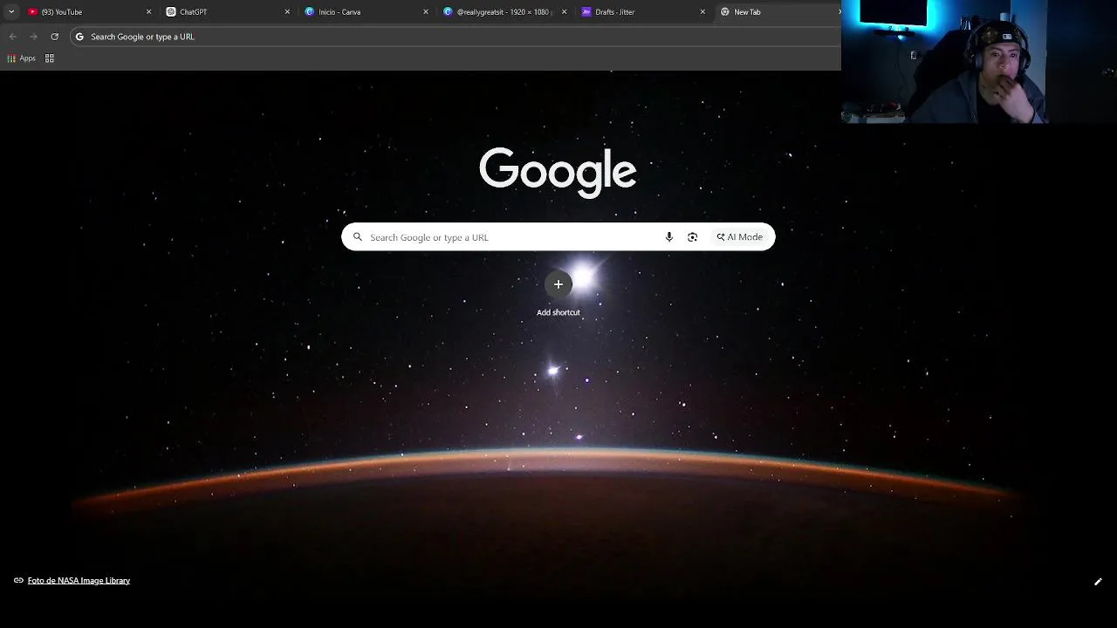This screenshot has height=628, width=1117.
Task: Open the tab search dropdown arrow
Action: click(x=11, y=12)
